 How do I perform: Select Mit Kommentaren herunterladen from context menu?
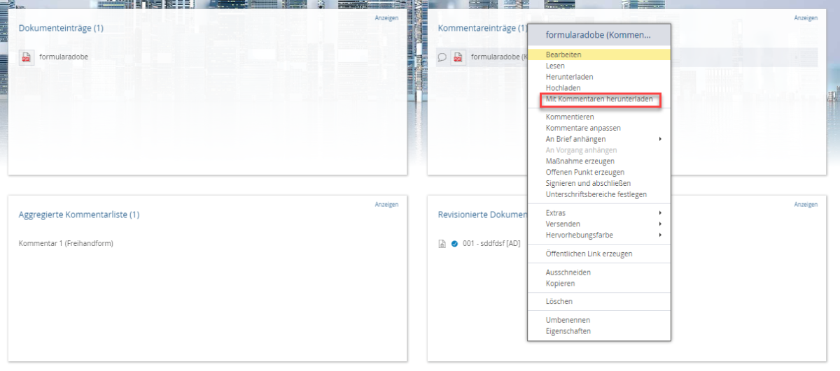coord(599,100)
